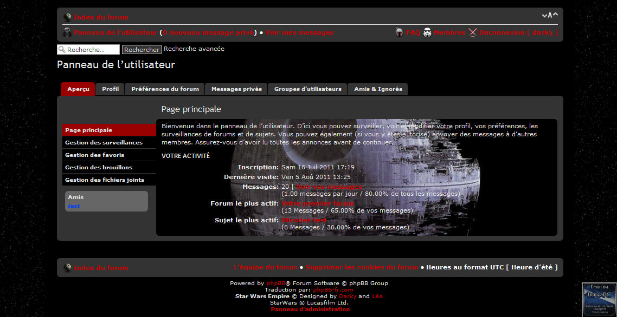Click the Page principale heading text

[x=191, y=109]
